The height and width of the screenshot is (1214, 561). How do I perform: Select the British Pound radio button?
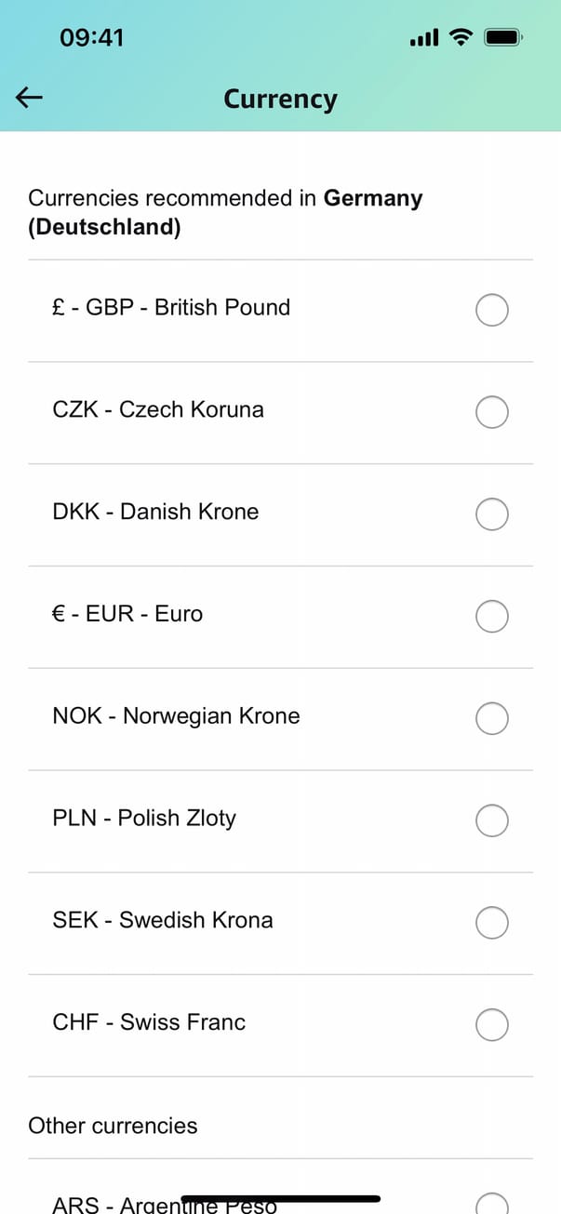(491, 310)
